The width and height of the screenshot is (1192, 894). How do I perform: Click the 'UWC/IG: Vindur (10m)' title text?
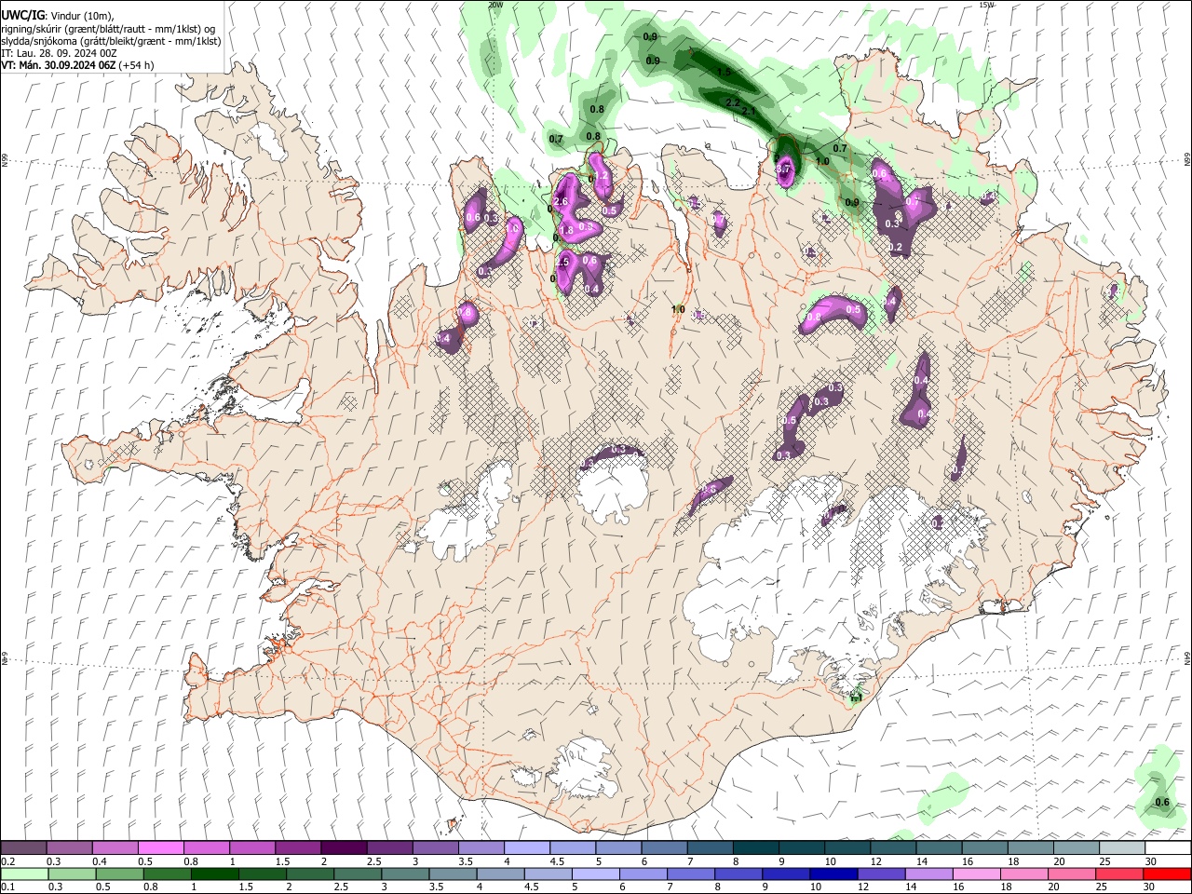click(58, 16)
